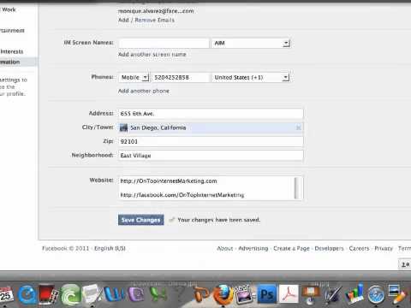Click the "Your changes have been saved." message
This screenshot has height=308, width=411.
click(x=219, y=220)
